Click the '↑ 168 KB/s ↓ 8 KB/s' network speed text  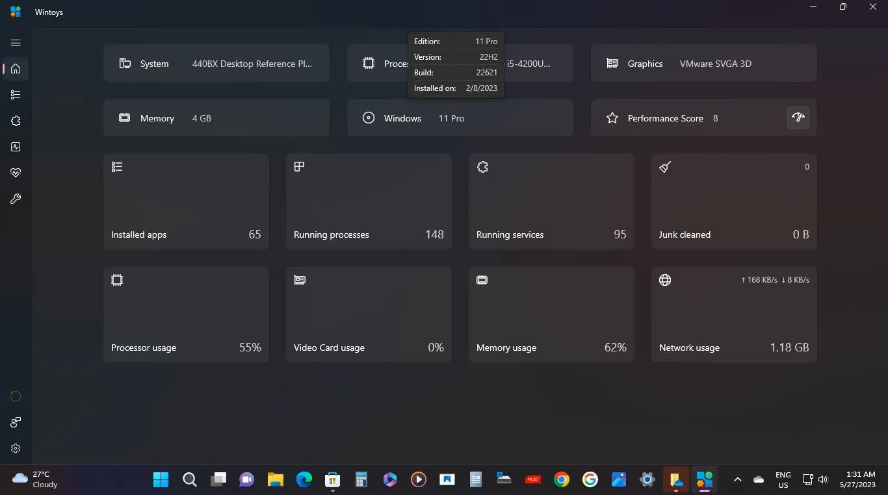coord(775,280)
